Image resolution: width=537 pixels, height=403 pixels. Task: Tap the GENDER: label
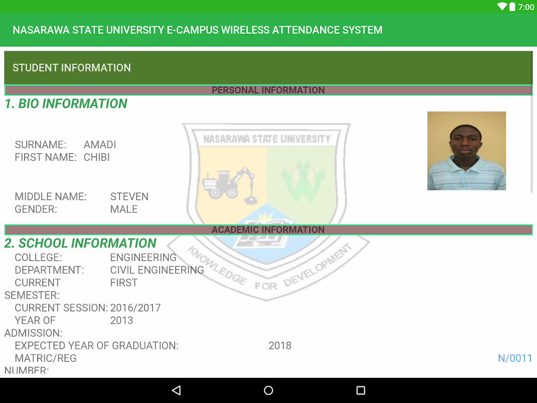(36, 209)
